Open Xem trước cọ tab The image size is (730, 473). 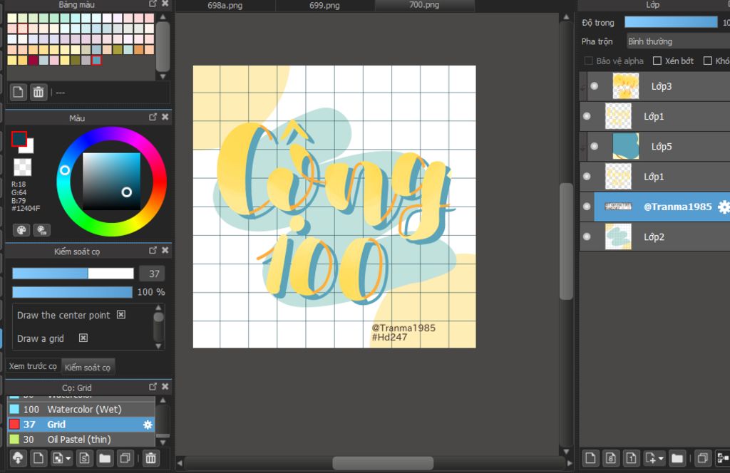tap(33, 366)
